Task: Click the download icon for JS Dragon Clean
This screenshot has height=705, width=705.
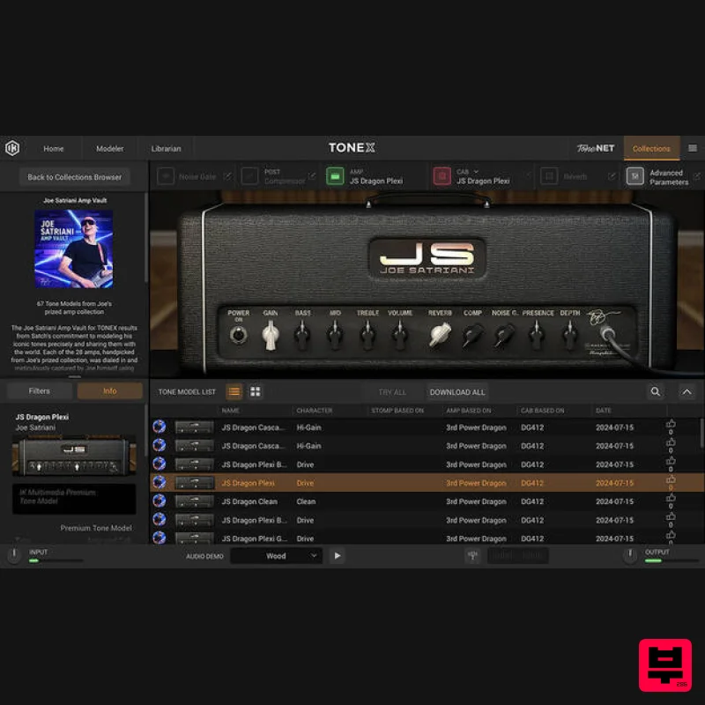Action: tap(160, 501)
